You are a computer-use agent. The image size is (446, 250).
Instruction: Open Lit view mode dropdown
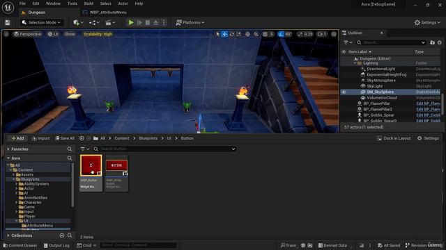53,34
